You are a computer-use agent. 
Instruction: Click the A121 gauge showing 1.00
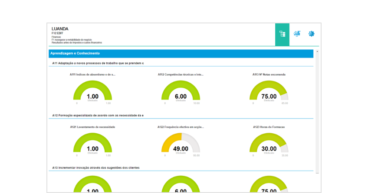pyautogui.click(x=92, y=144)
